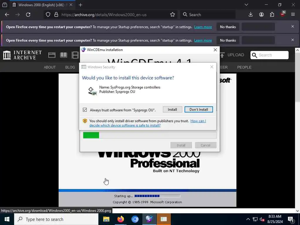Open Firefox downloads panel

[x=251, y=15]
